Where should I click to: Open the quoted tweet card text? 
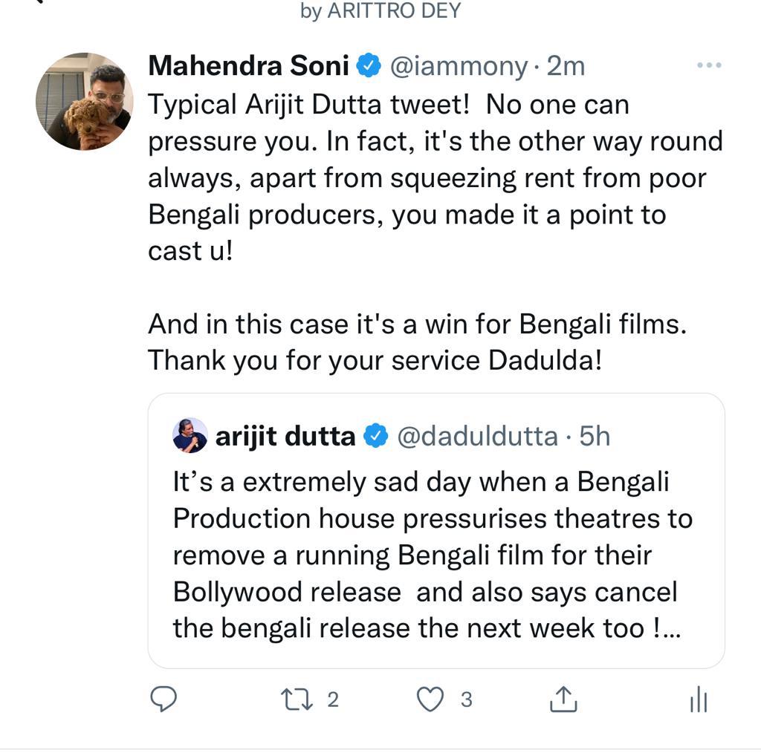(x=432, y=555)
